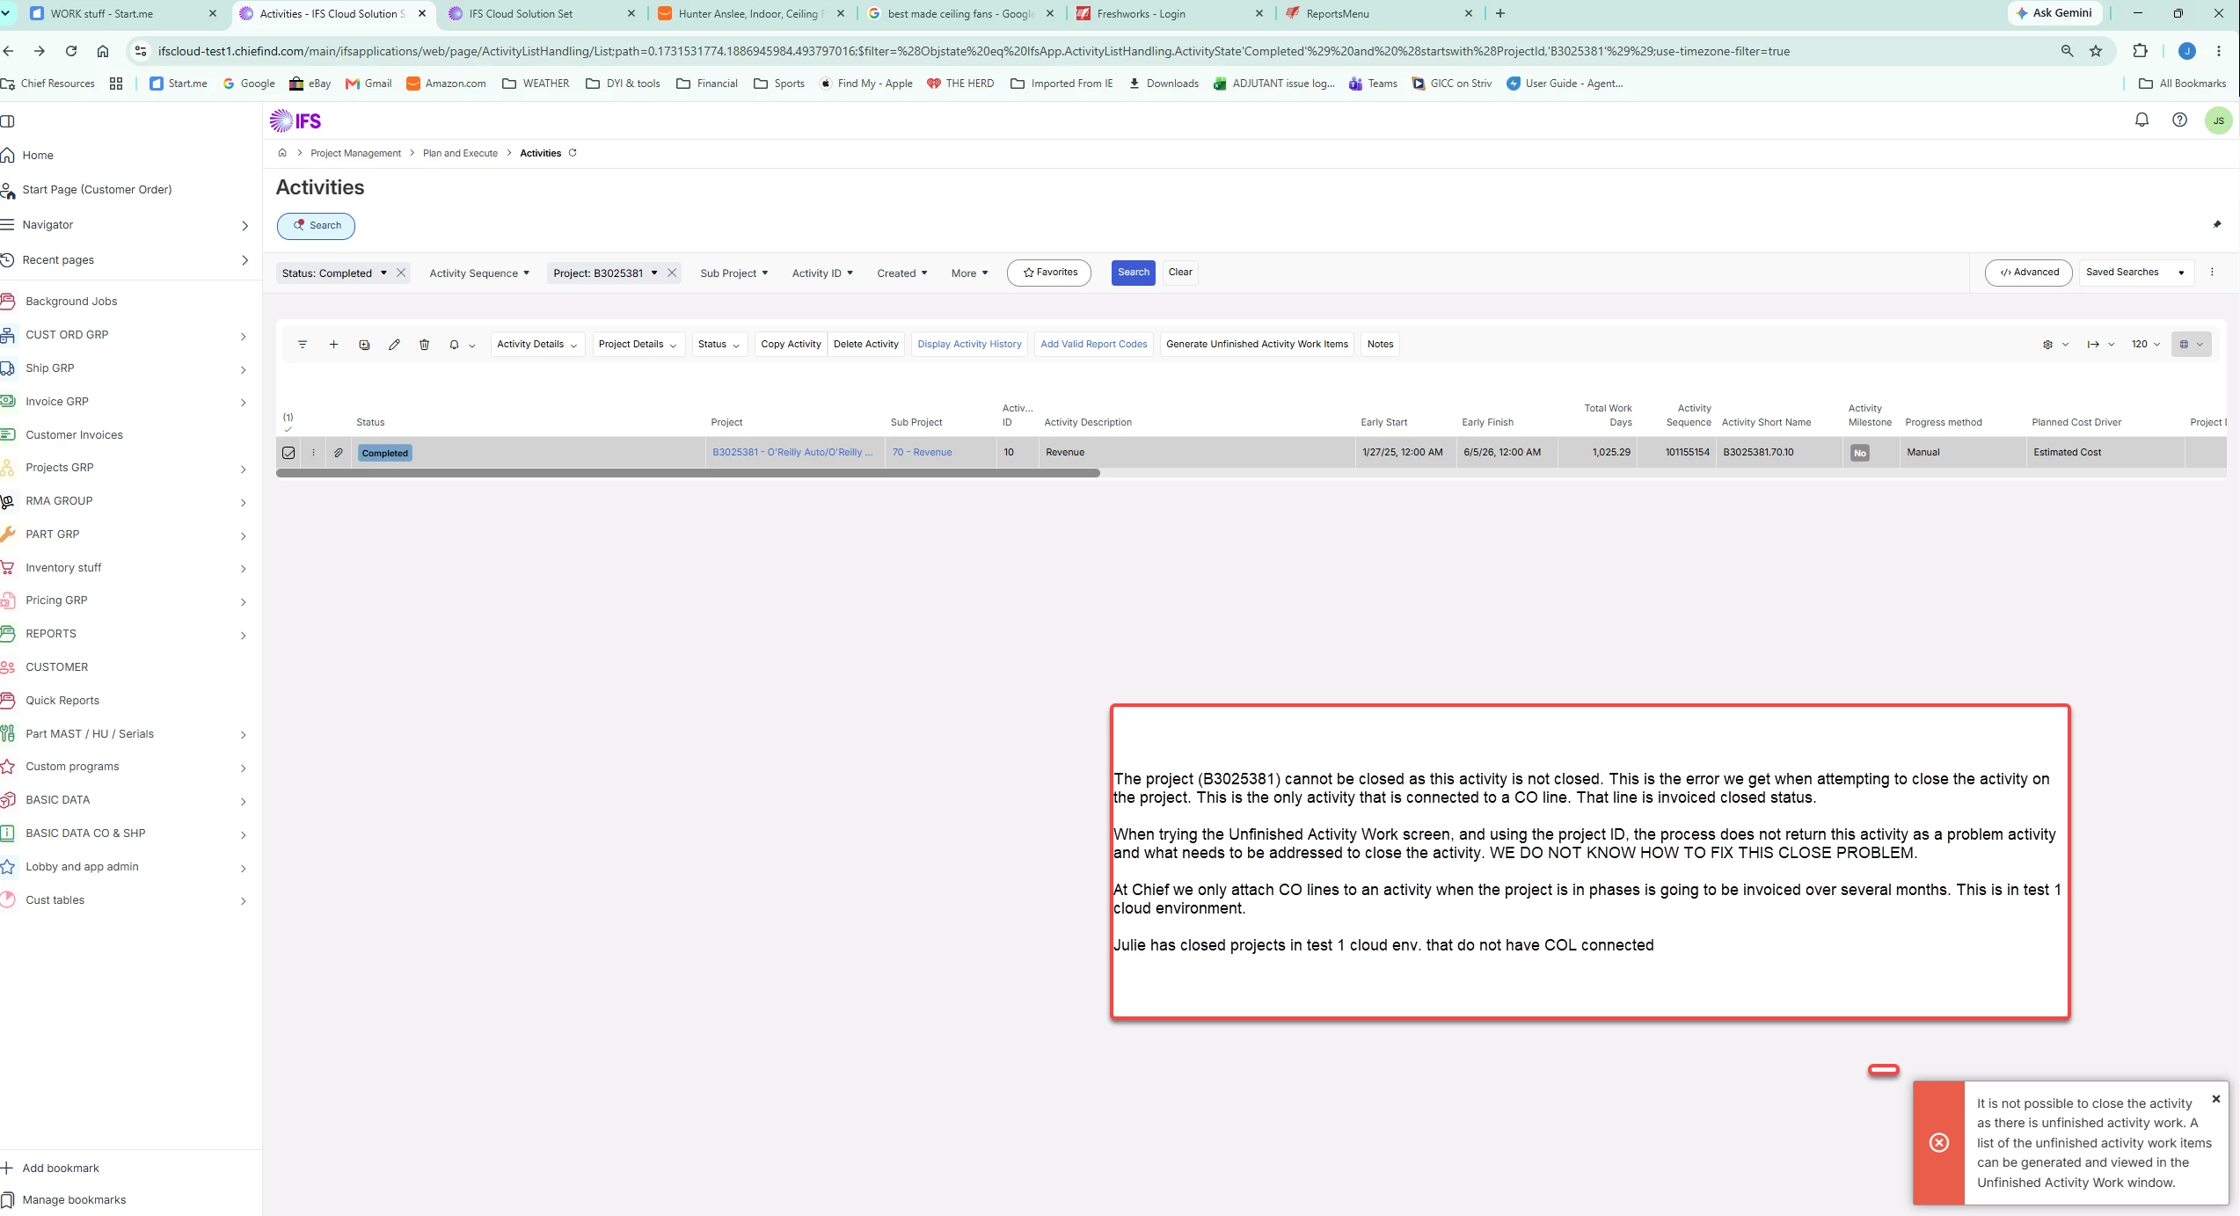Click the blue Search button

[1134, 273]
